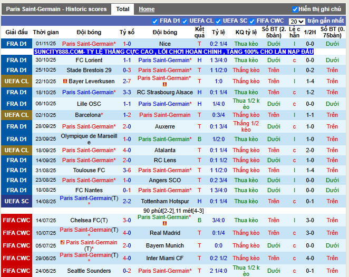Click the 'trận gần nhất' label
The height and width of the screenshot is (277, 349).
(x=326, y=21)
